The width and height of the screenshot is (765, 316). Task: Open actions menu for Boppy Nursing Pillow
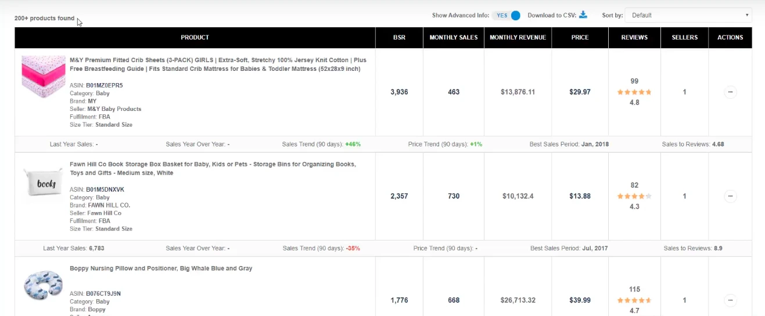[730, 300]
